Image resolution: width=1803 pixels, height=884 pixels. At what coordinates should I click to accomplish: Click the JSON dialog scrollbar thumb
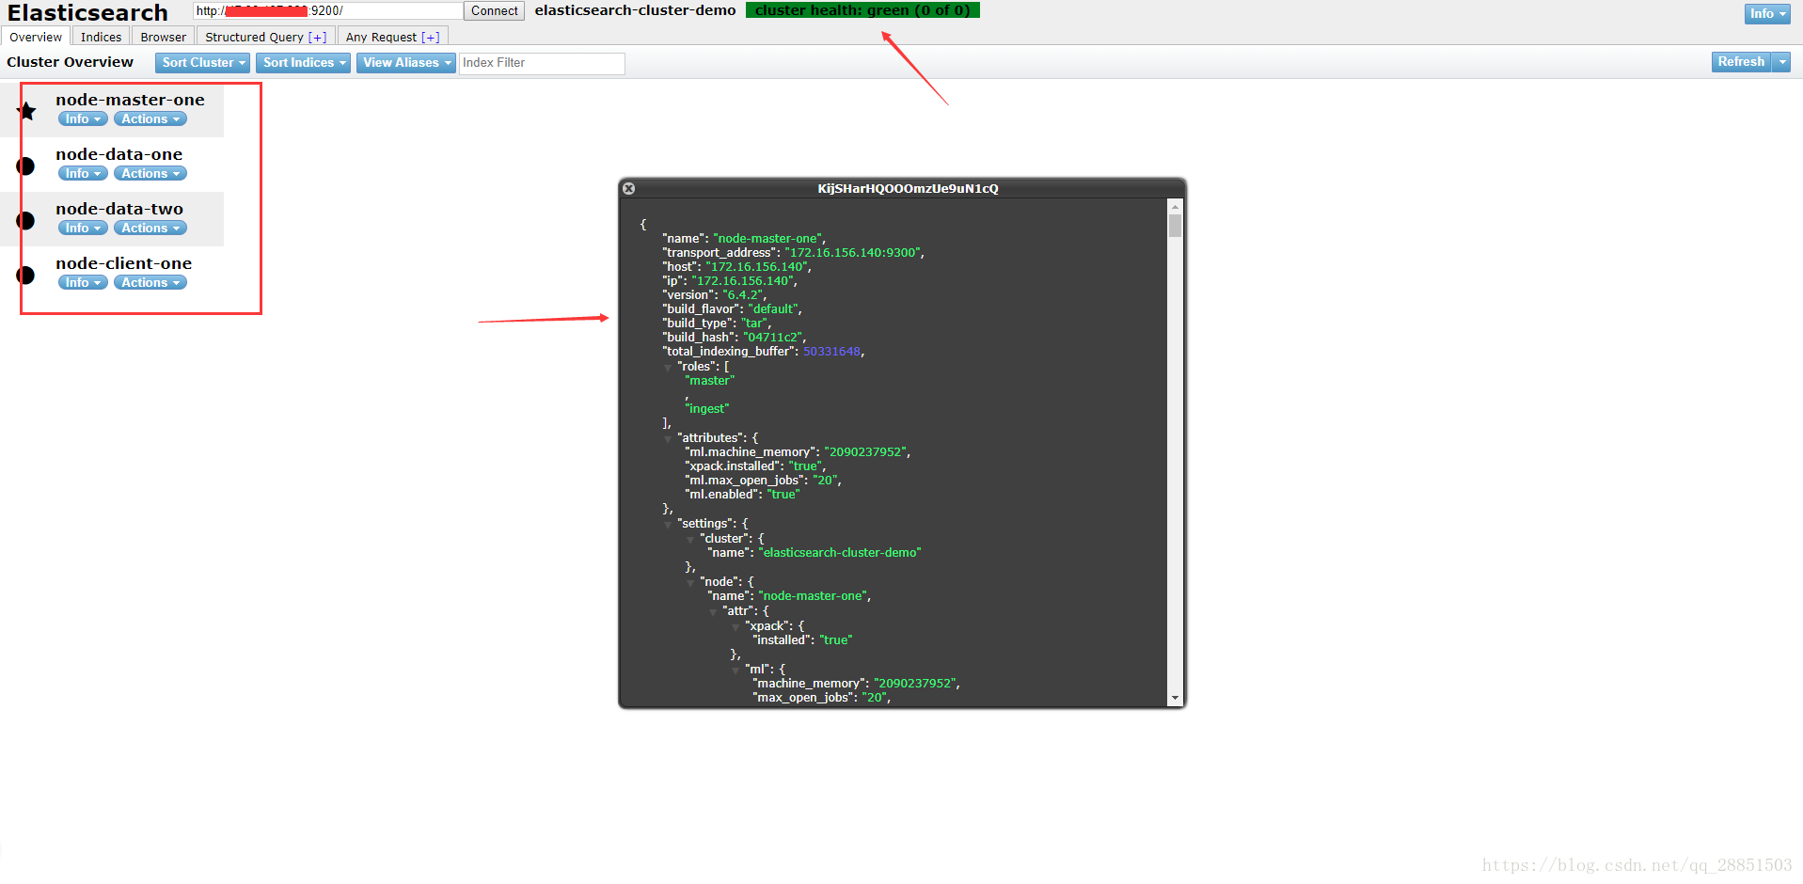tap(1175, 226)
